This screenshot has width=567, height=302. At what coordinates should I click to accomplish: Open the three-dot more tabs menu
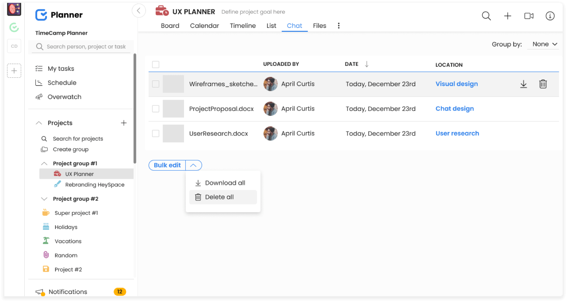tap(339, 25)
